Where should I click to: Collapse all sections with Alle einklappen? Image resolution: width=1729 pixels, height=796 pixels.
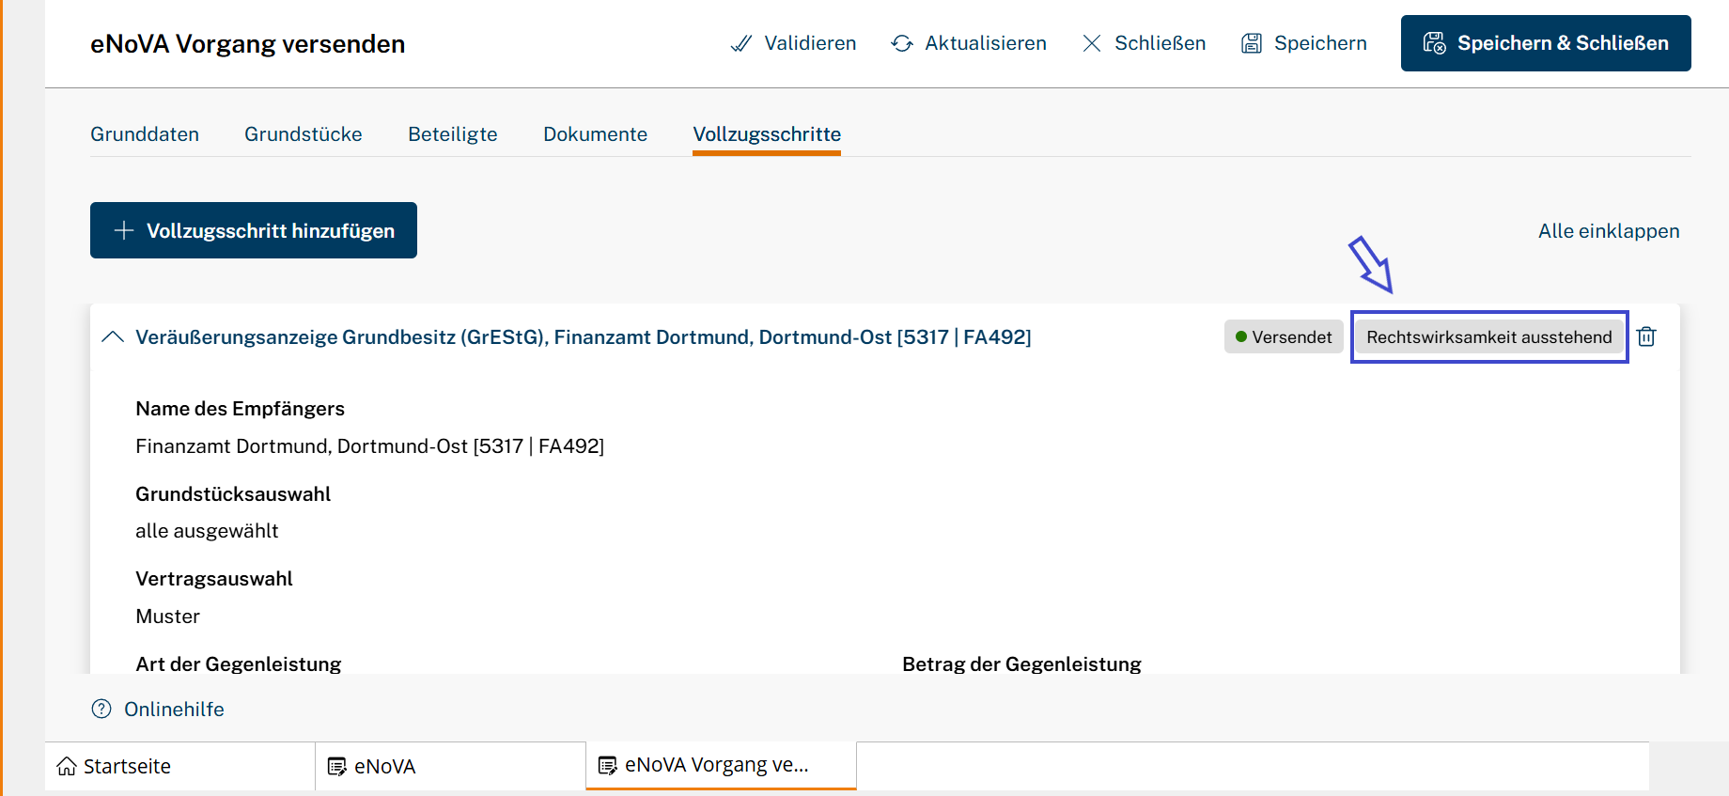coord(1608,231)
